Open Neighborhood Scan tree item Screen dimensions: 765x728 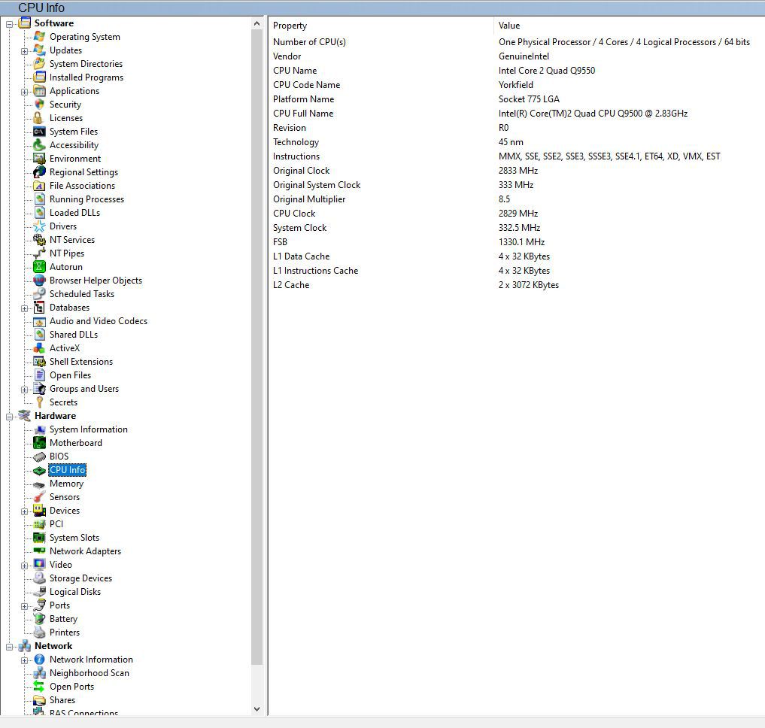click(90, 673)
